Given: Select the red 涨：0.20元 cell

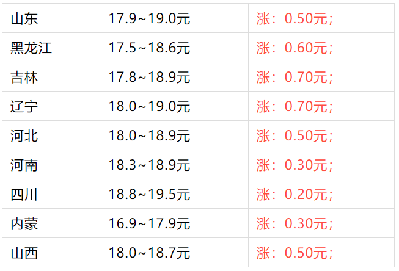Looking at the screenshot, I should pos(295,194).
